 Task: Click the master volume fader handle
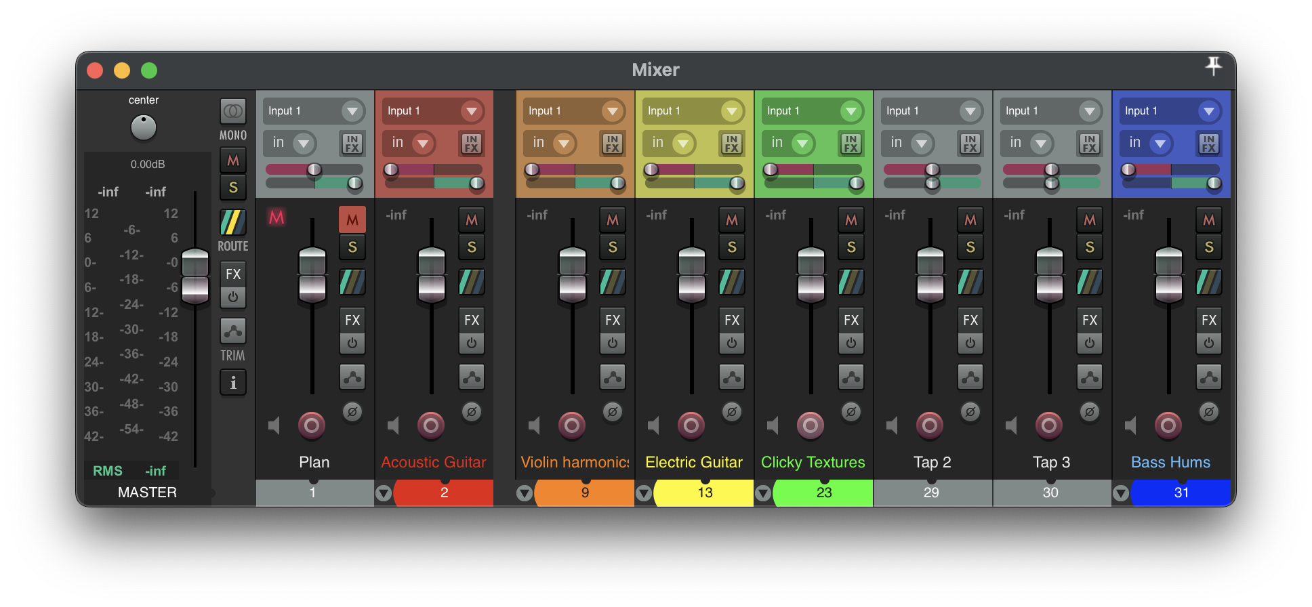point(195,276)
